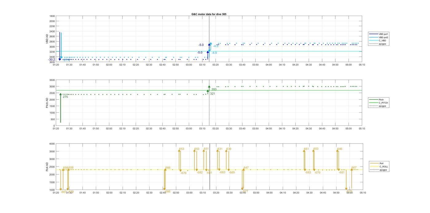Viewport: 430px width, 213px height.
Task: Click the '646' roll annotation
Action: coord(340,149)
